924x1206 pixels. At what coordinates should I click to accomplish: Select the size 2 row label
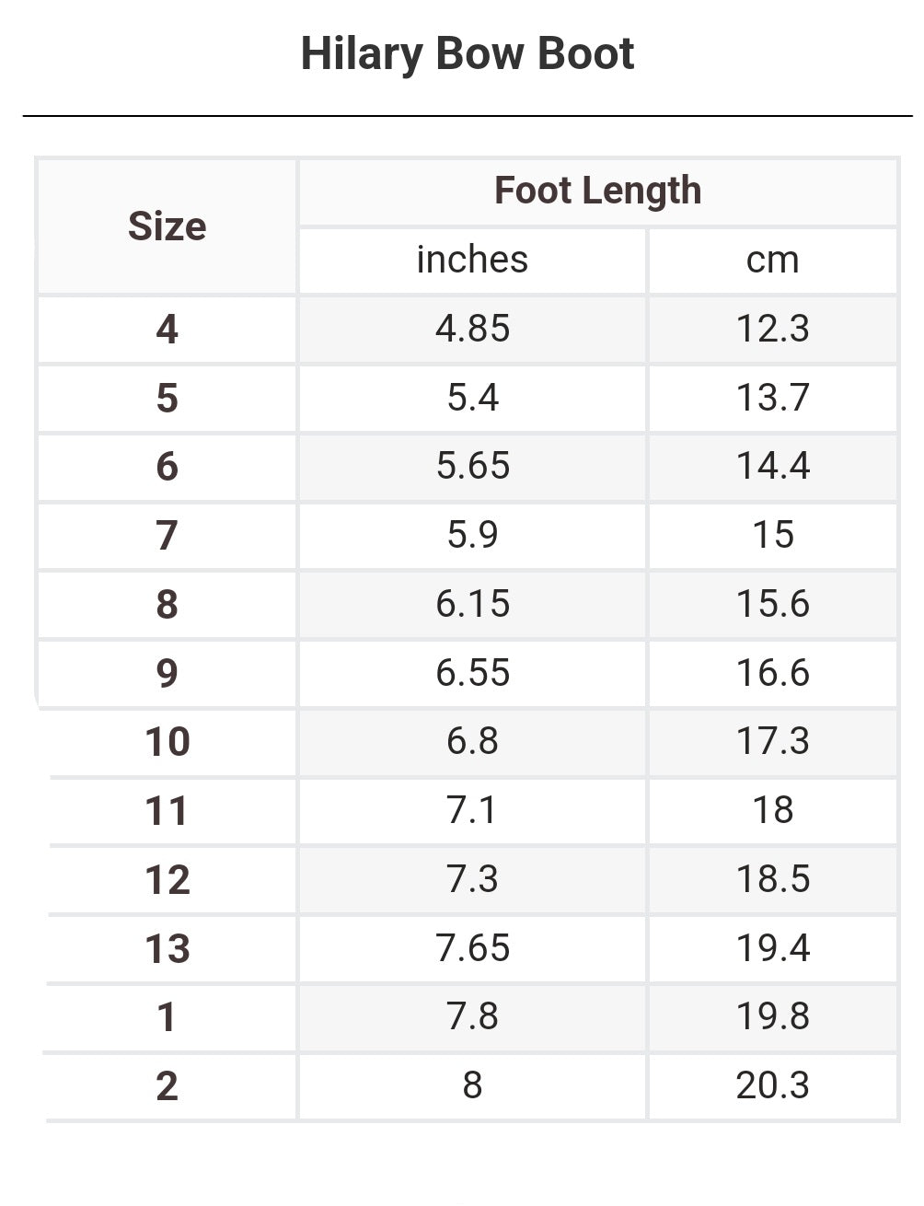167,1086
